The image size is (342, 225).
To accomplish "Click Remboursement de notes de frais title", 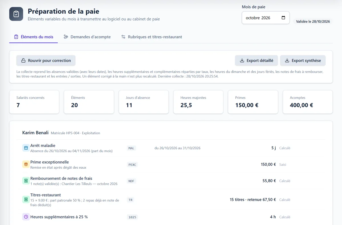I will click(61, 178).
